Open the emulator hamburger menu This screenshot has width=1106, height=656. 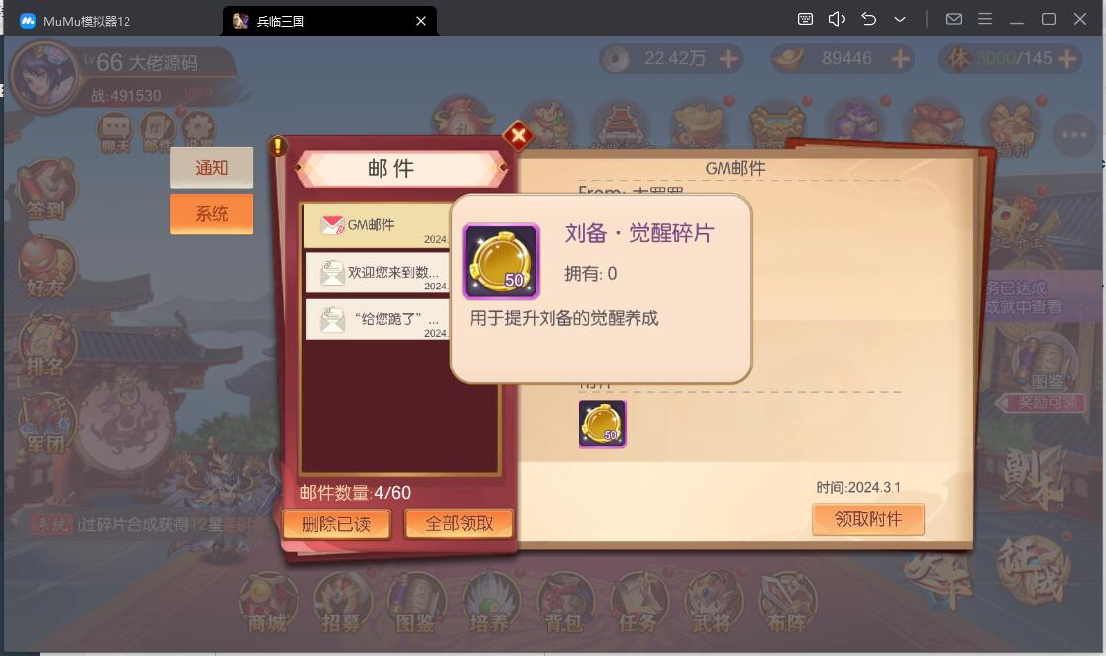985,19
